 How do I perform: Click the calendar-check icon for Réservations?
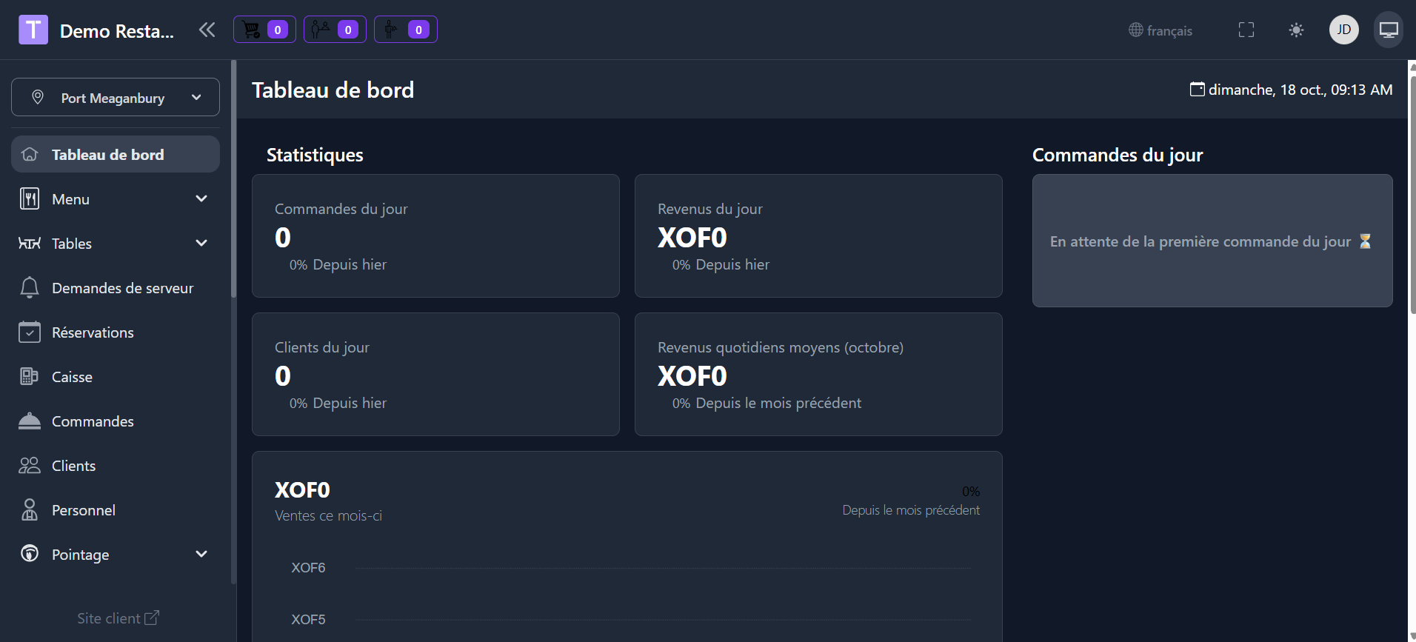30,332
